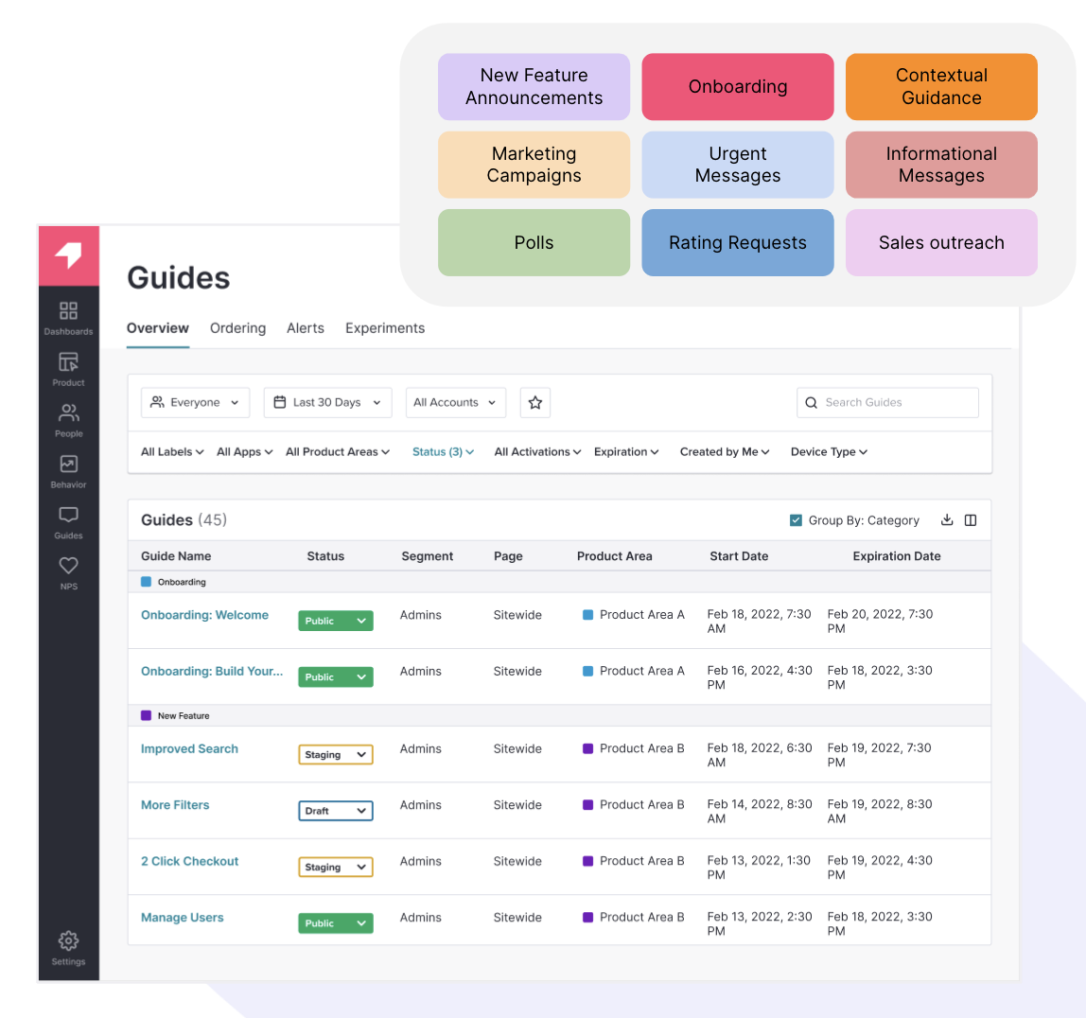Click the Search Guides input field

pyautogui.click(x=887, y=402)
